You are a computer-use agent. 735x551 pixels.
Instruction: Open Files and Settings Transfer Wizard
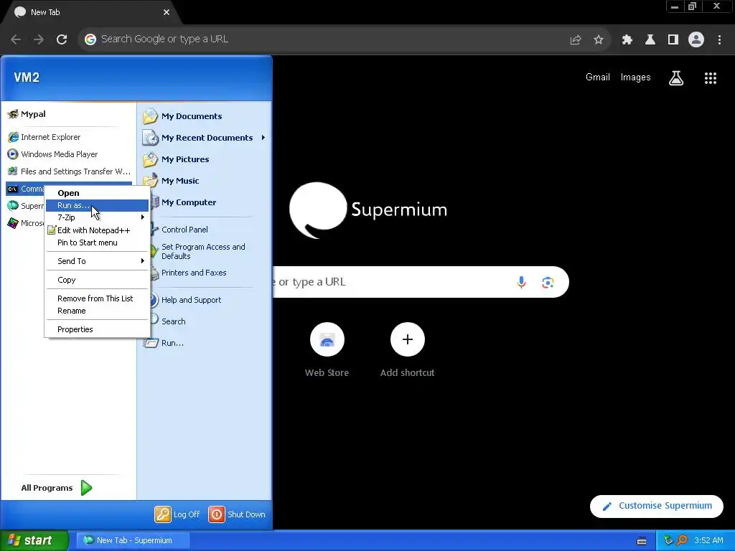click(68, 171)
